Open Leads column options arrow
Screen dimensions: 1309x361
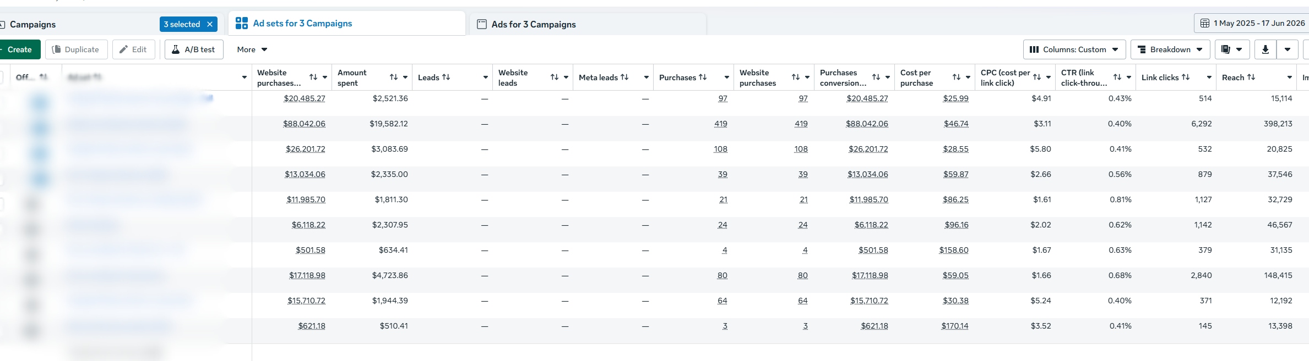[x=486, y=77]
